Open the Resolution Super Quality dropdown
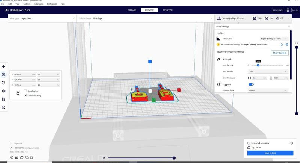Image resolution: width=300 pixels, height=163 pixels. click(x=274, y=39)
